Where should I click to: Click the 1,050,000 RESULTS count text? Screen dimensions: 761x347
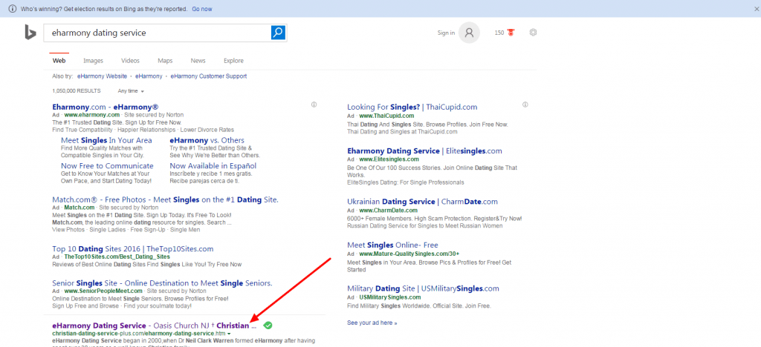(x=77, y=91)
